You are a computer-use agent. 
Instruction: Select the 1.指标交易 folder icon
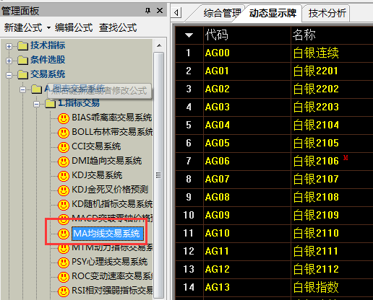[51, 103]
